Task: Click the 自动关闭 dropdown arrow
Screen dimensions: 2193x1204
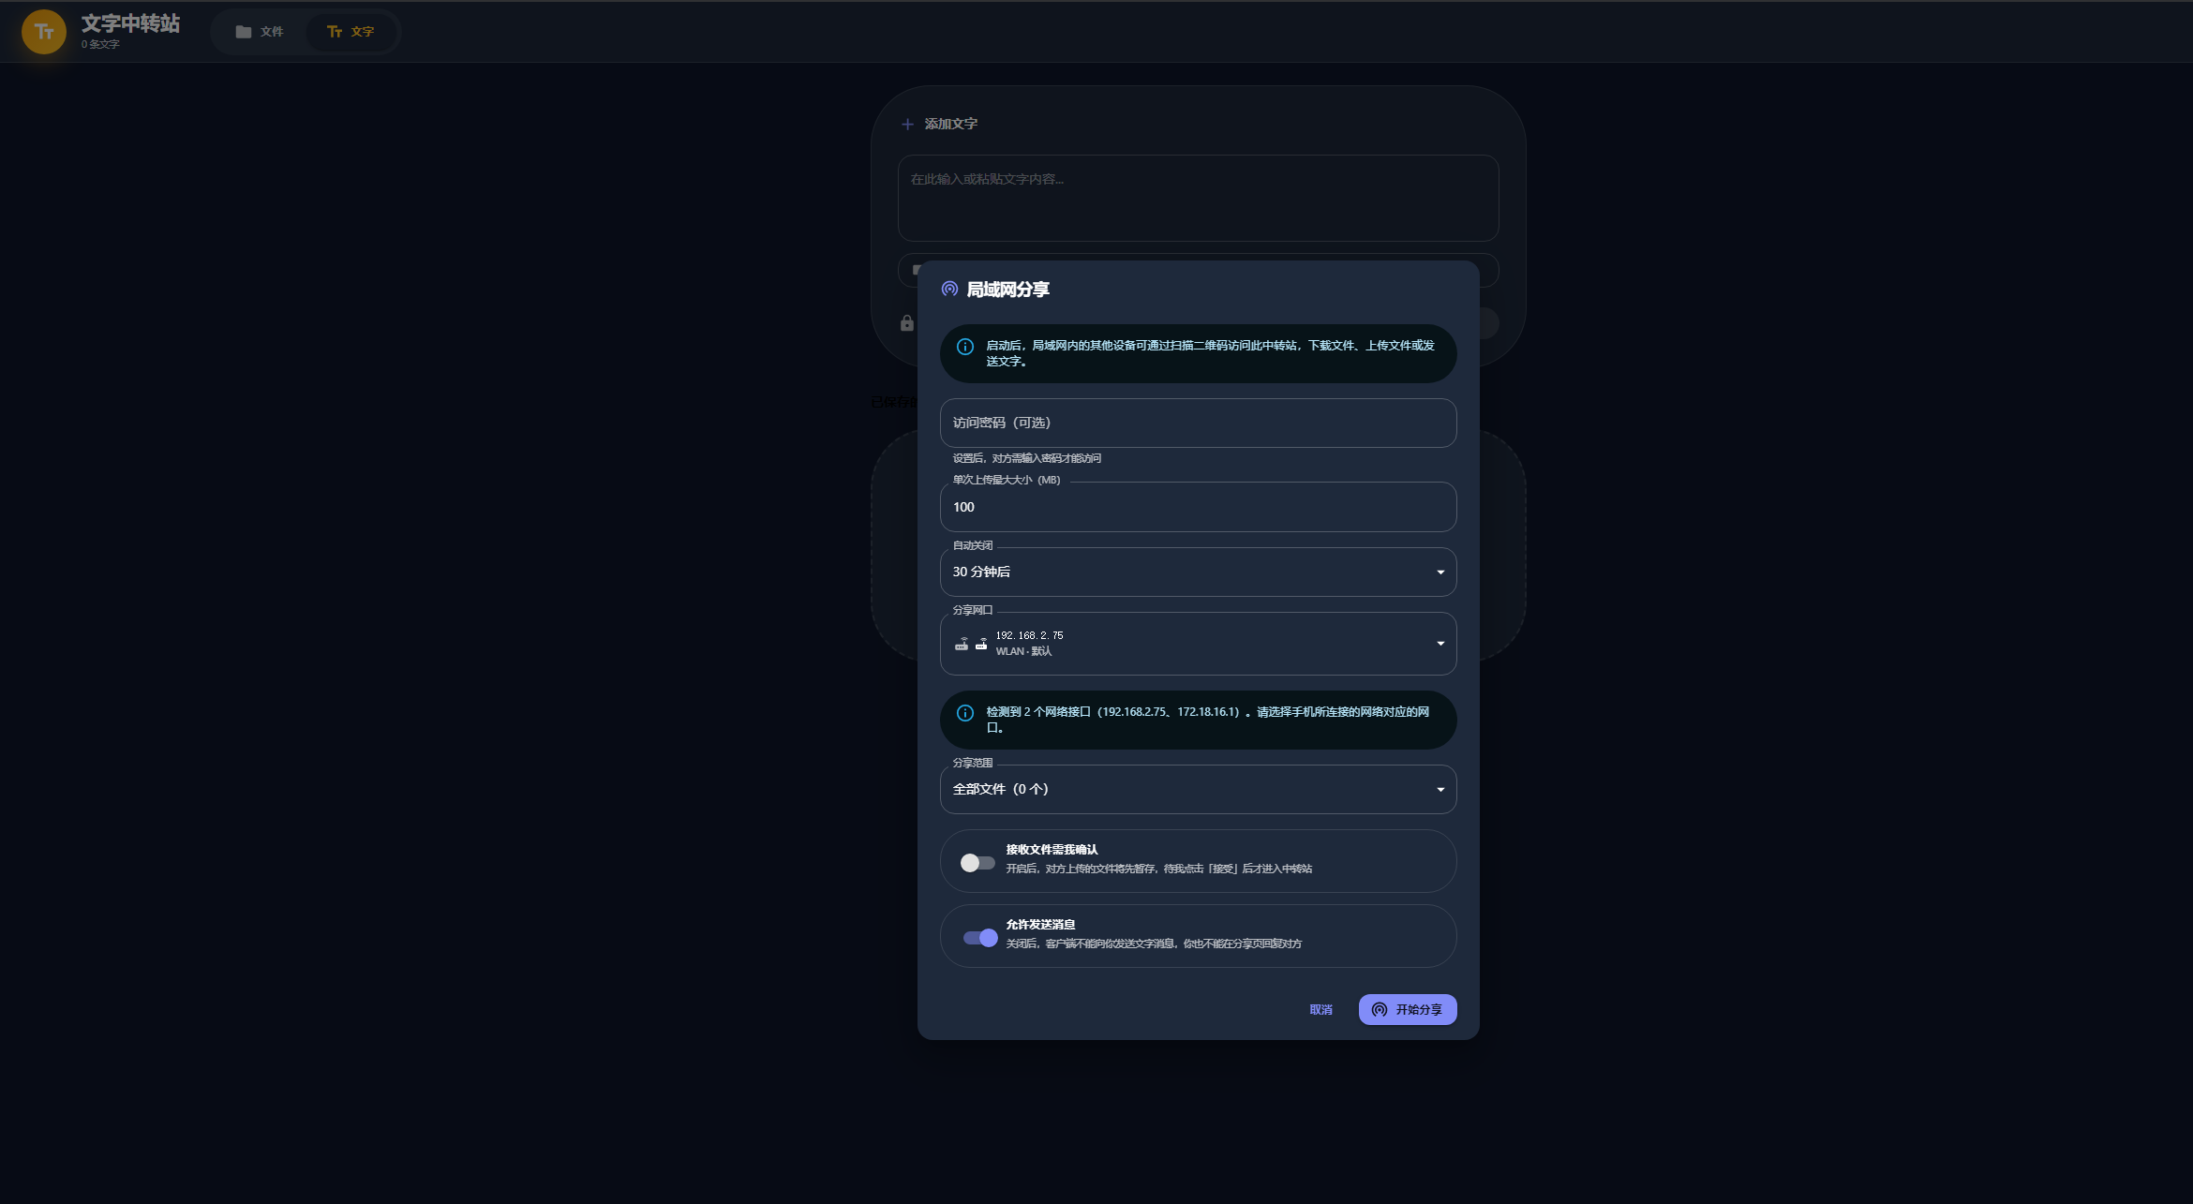Action: [x=1440, y=572]
